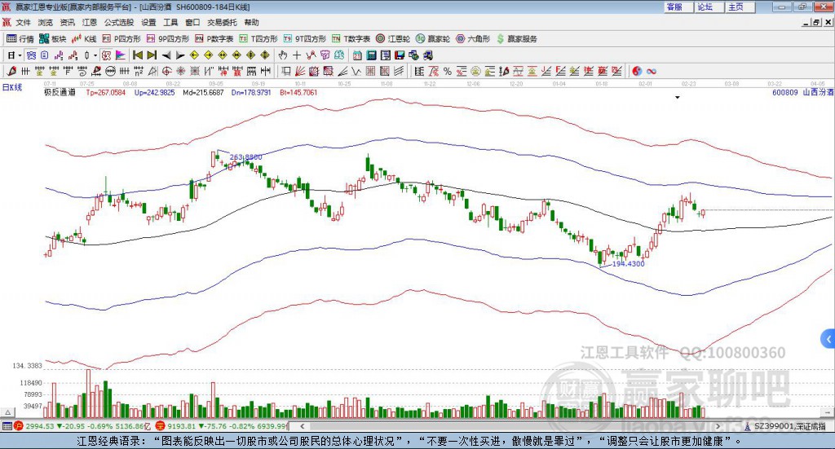Open the T数字表 number table
Screen dimensions: 835x449
(x=351, y=39)
